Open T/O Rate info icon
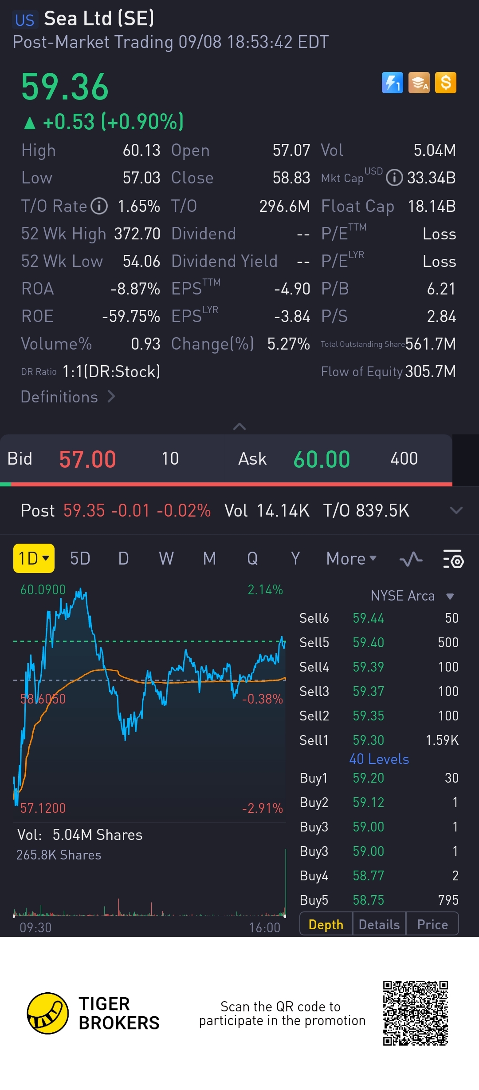Screen dimensions: 479x1090 (99, 206)
